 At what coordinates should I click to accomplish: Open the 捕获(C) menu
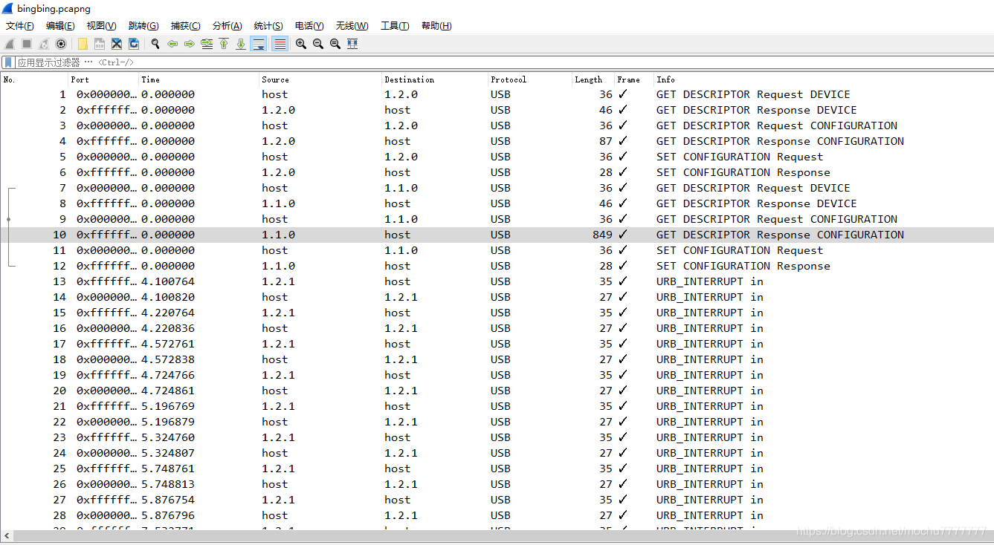coord(185,26)
